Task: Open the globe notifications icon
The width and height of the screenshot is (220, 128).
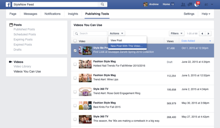Action: tap(197, 4)
